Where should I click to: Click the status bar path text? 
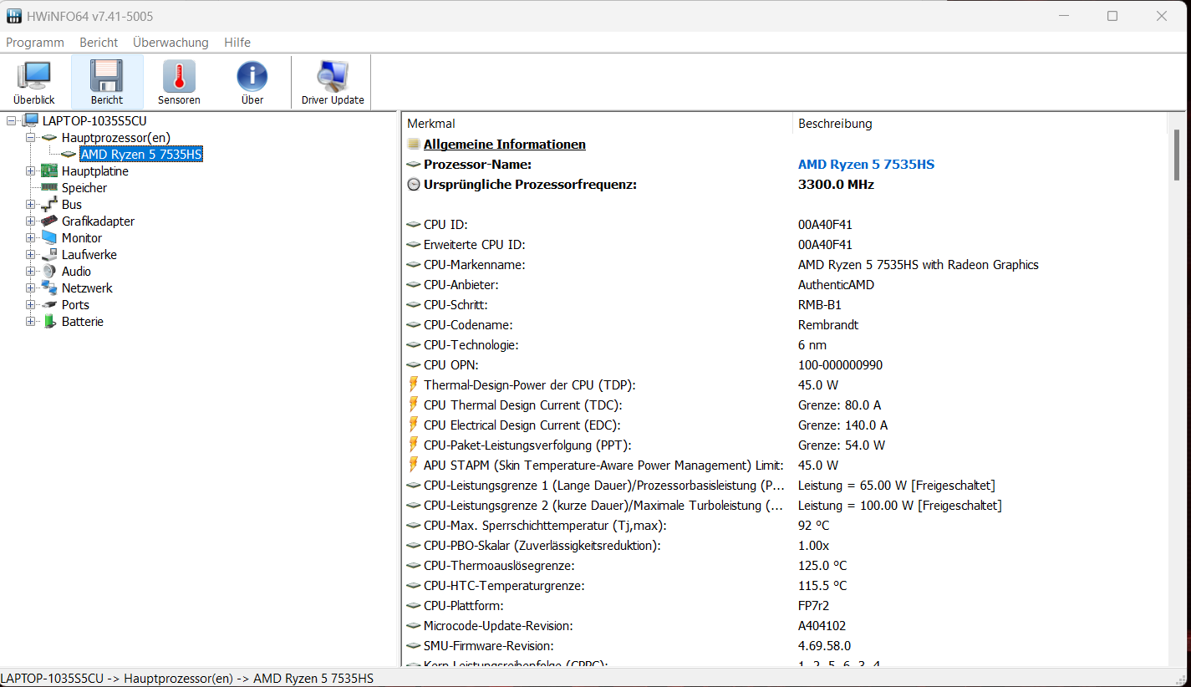pyautogui.click(x=187, y=678)
